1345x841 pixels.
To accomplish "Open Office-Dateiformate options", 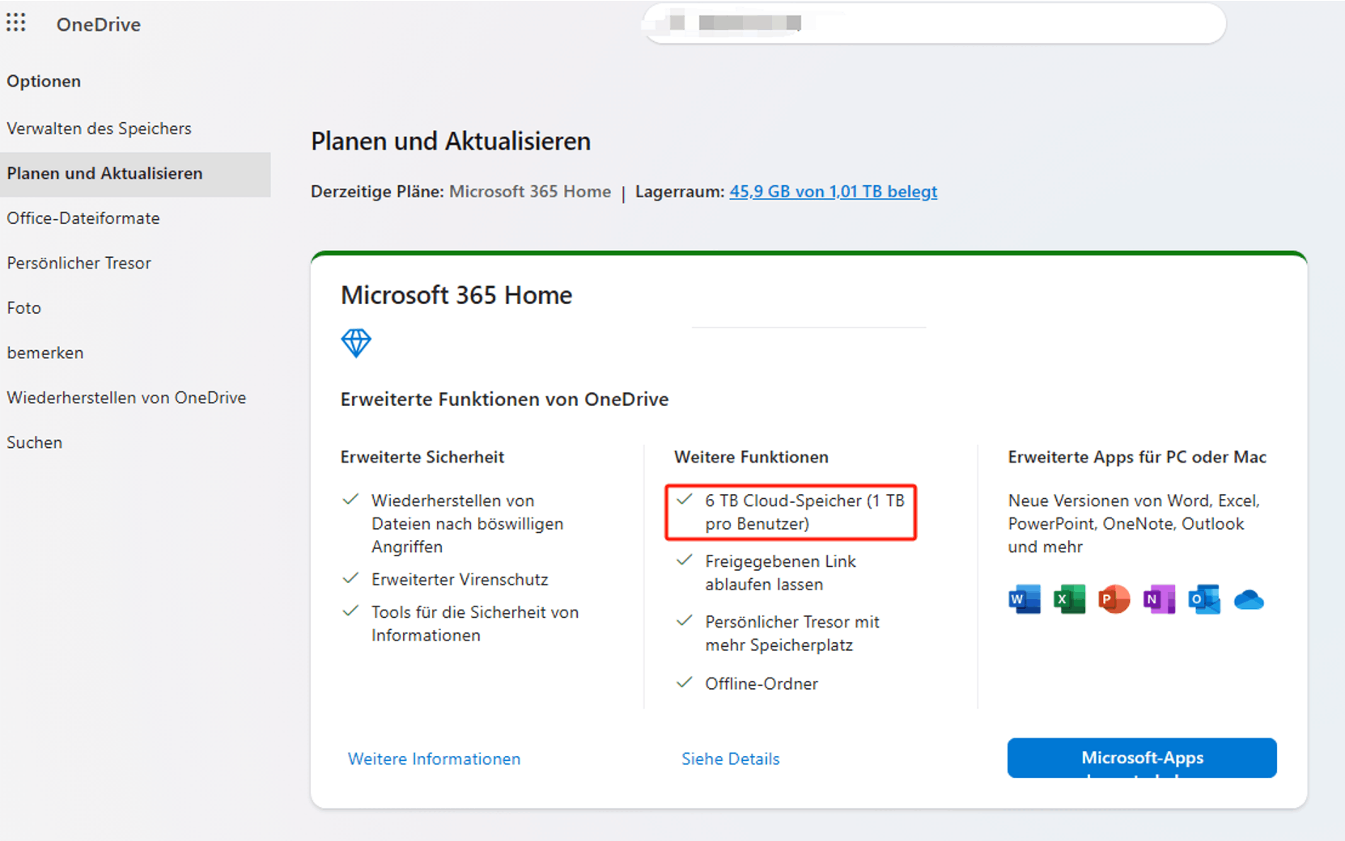I will tap(83, 218).
